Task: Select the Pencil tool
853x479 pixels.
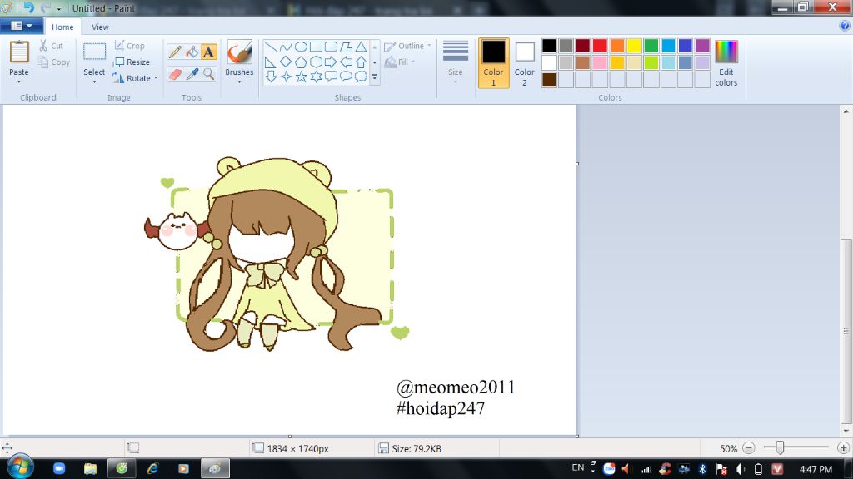Action: (x=175, y=52)
